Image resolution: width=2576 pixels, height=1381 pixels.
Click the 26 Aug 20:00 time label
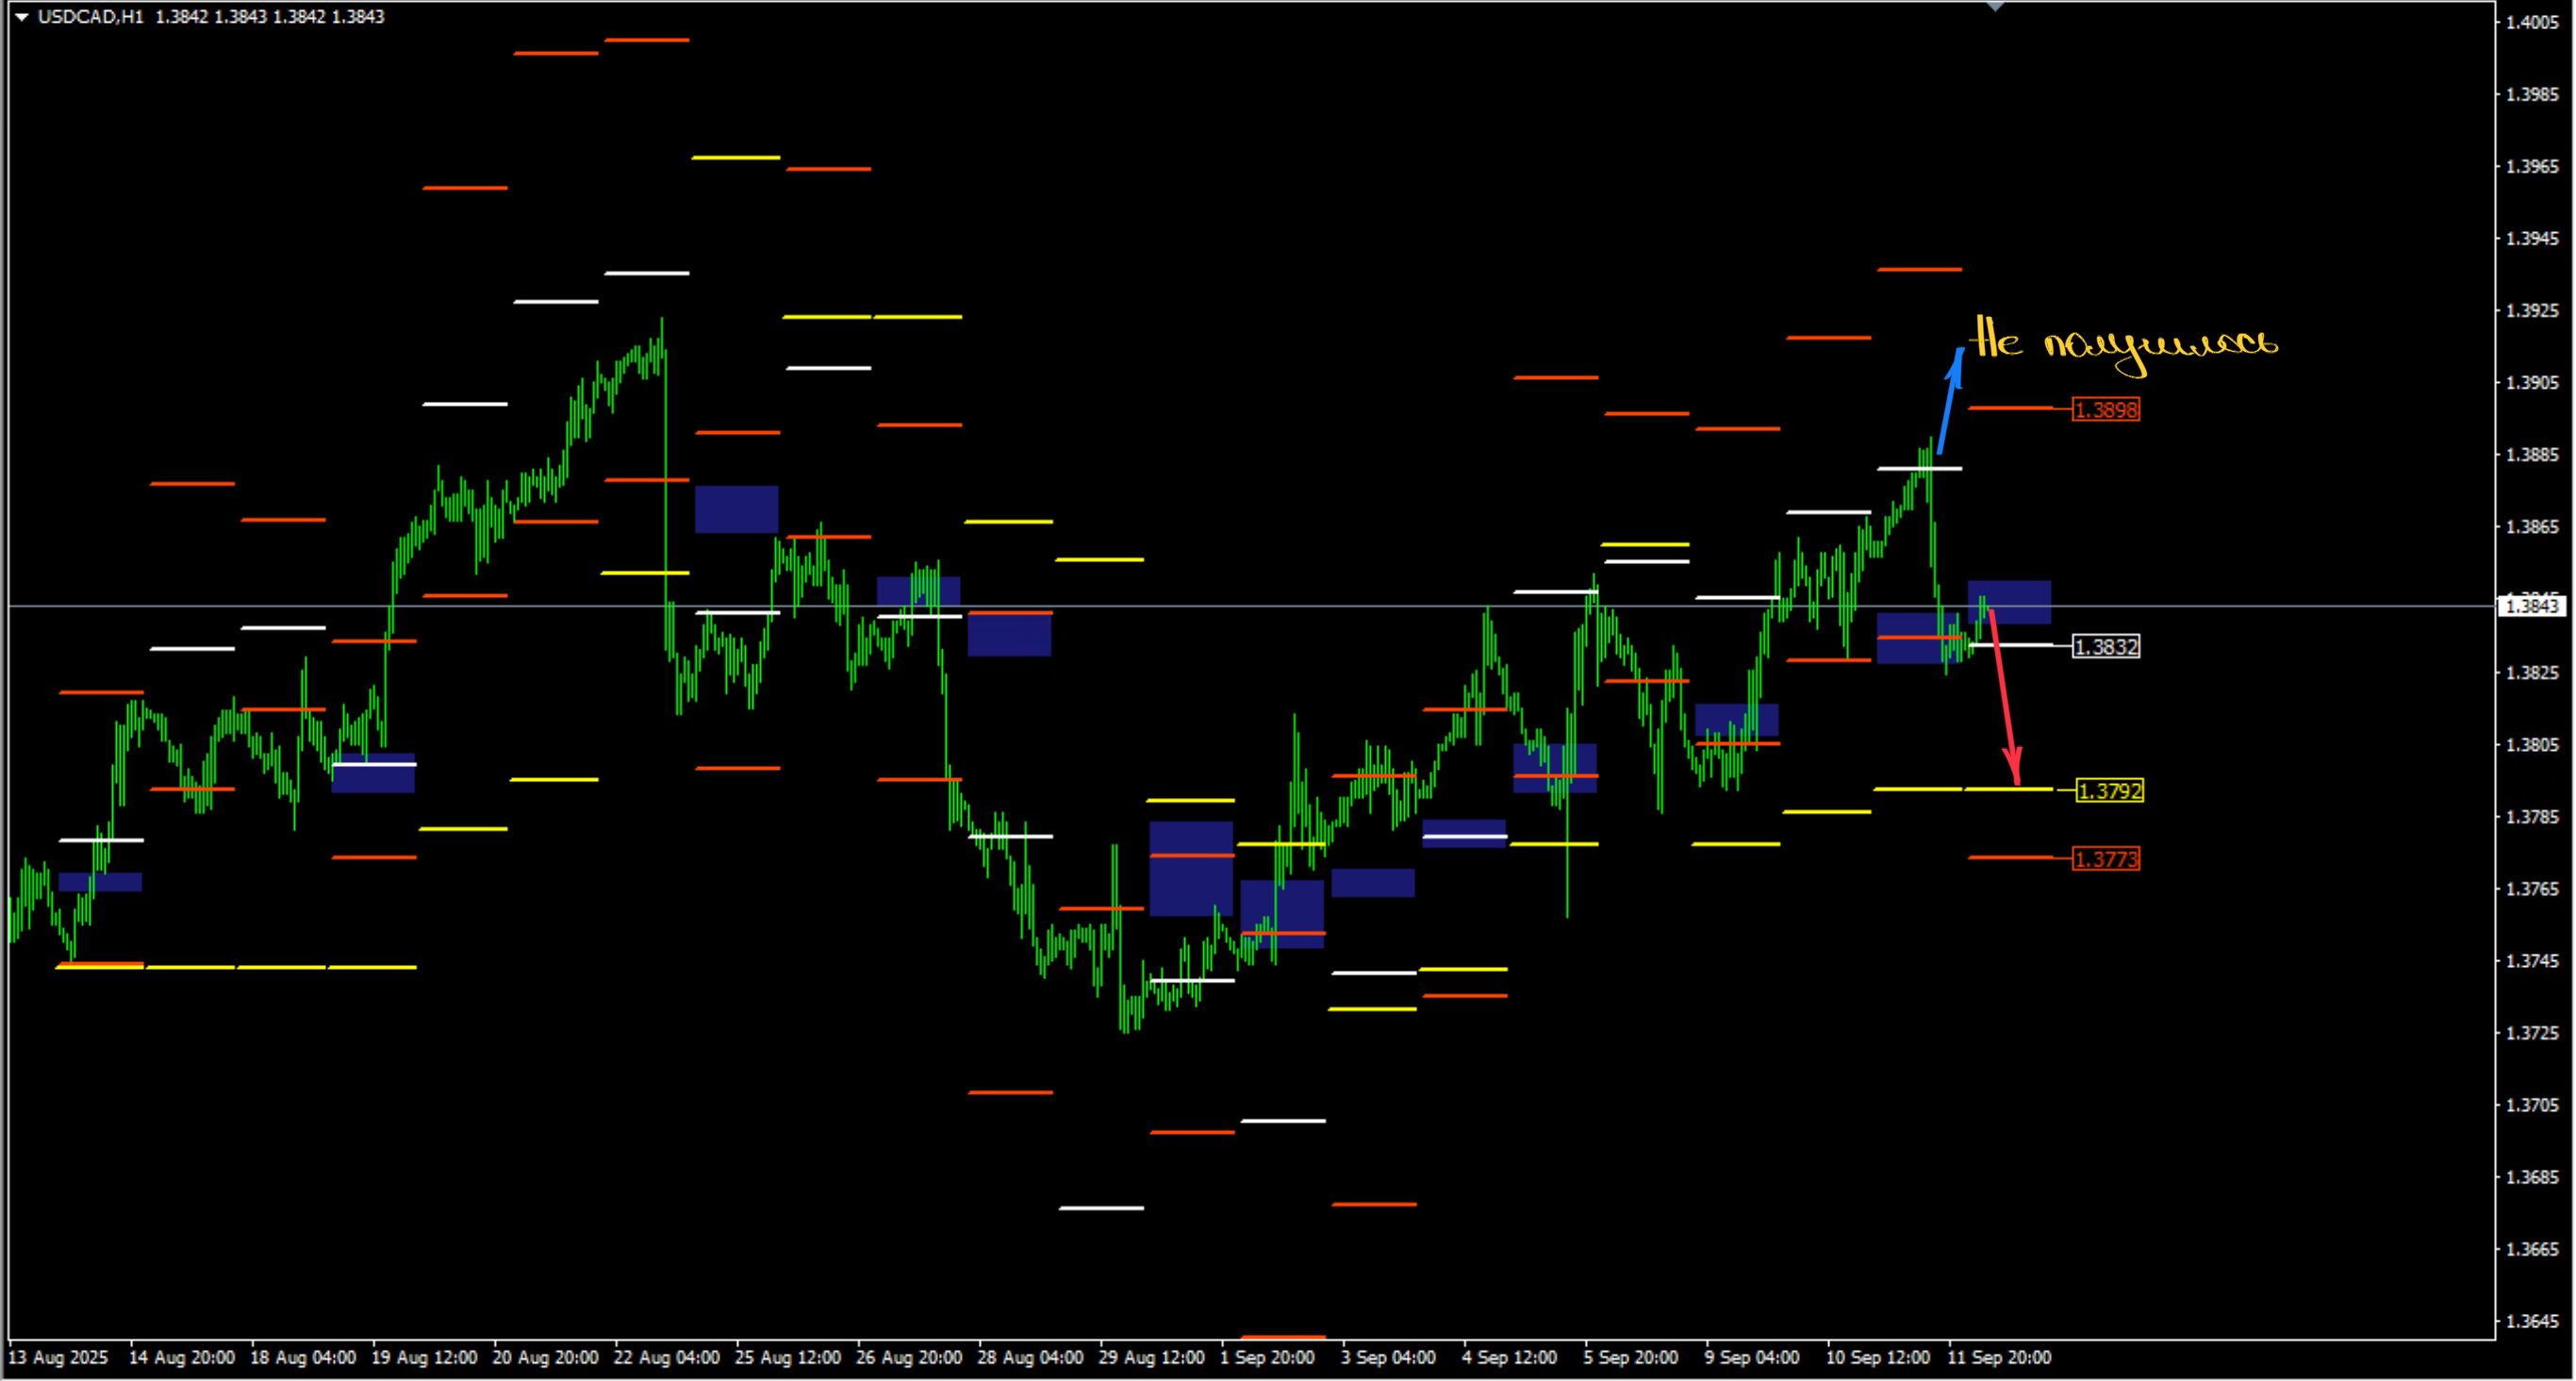909,1358
